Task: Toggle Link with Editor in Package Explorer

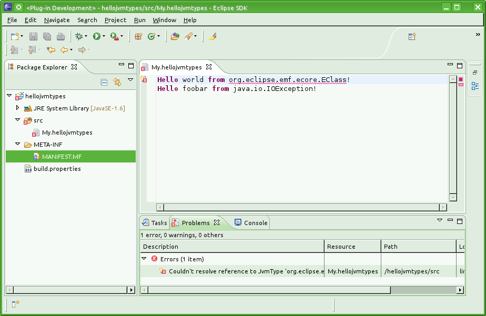Action: [x=117, y=82]
